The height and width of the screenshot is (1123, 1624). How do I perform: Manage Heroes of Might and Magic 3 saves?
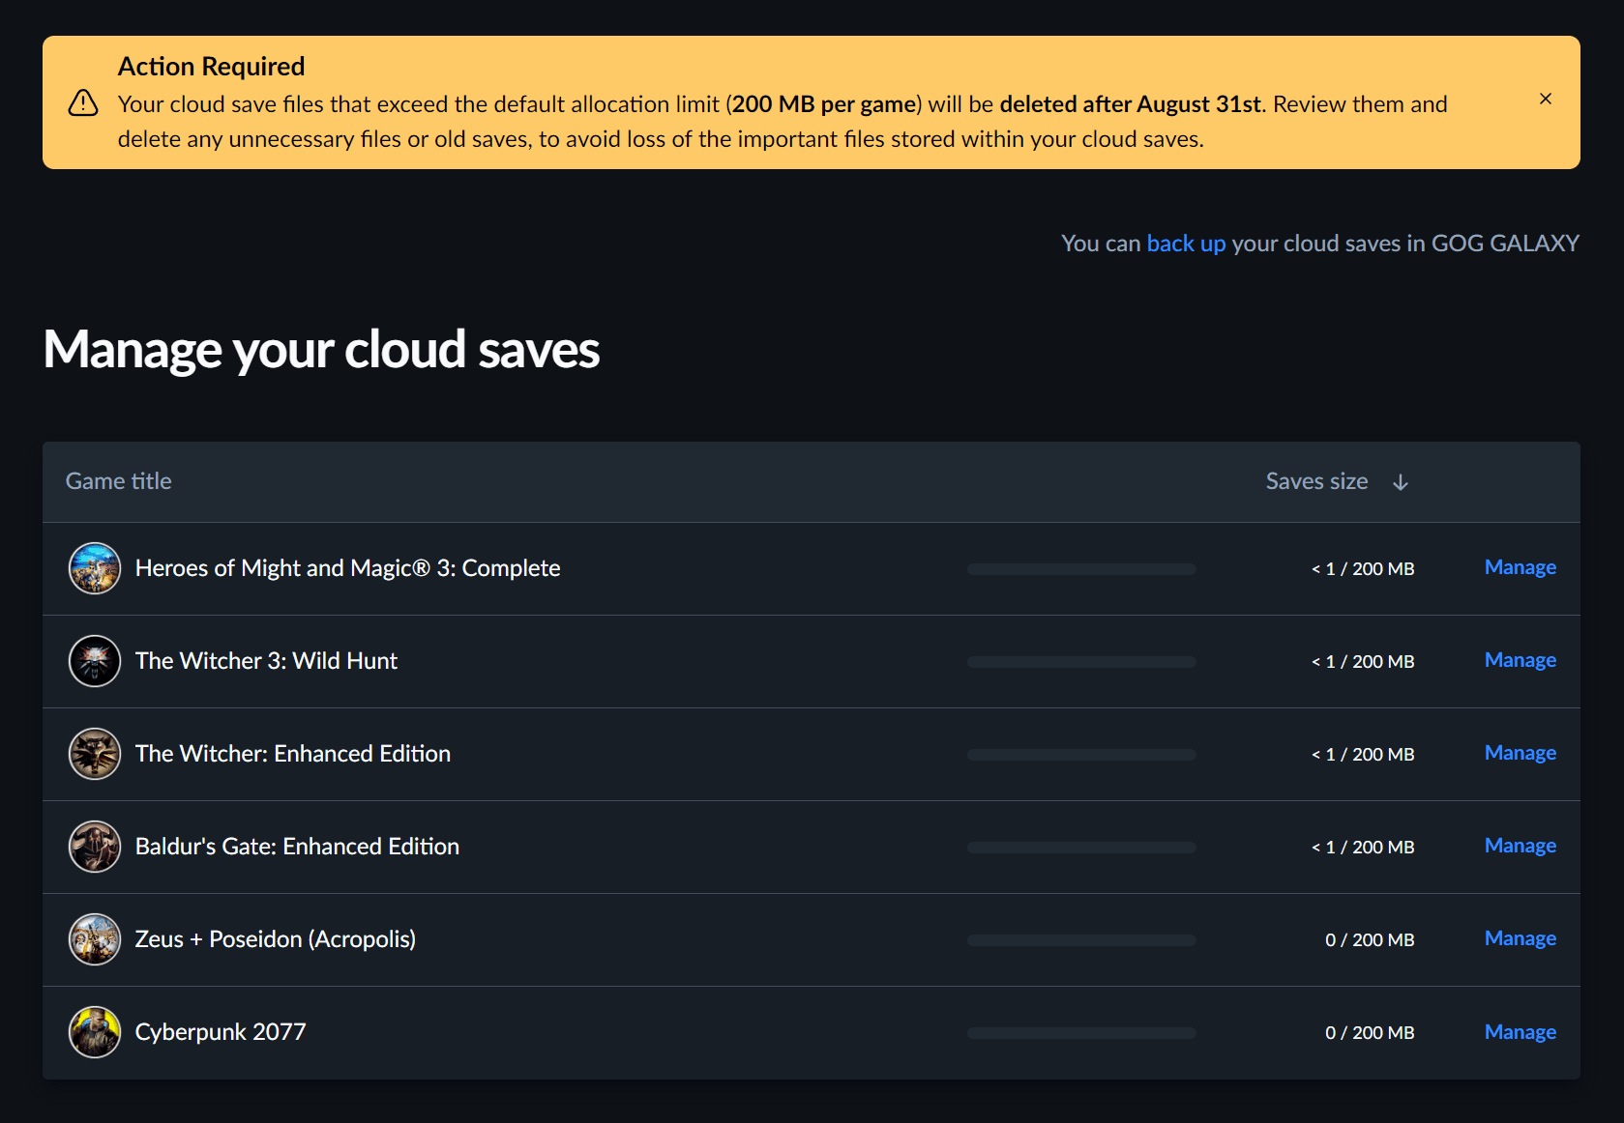coord(1520,567)
